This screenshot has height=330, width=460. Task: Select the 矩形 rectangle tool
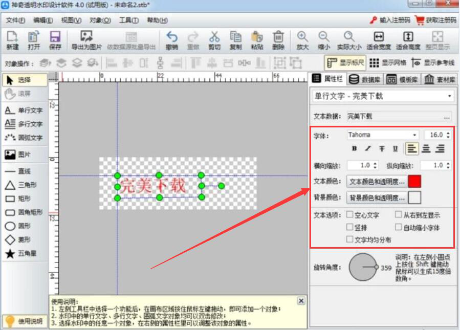coord(17,199)
